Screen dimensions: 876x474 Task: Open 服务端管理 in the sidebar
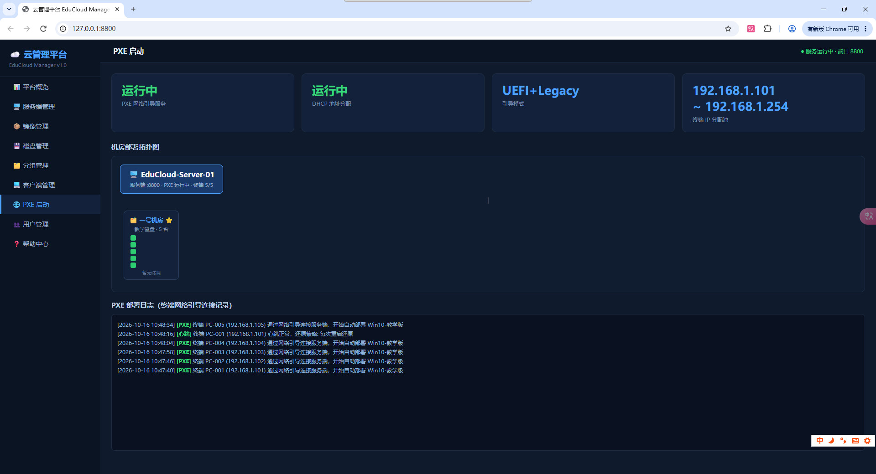[x=50, y=107]
